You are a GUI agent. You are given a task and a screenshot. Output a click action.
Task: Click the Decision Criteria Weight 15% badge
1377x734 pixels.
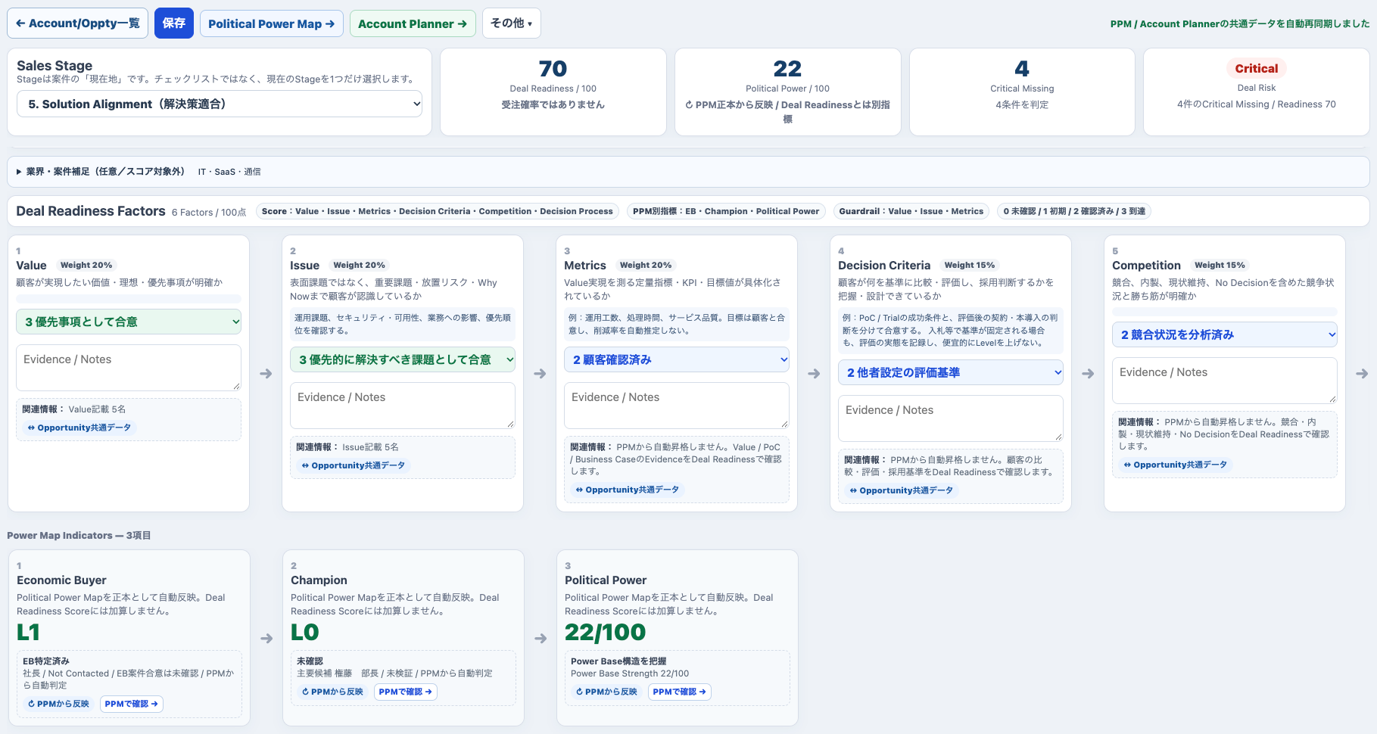point(970,265)
